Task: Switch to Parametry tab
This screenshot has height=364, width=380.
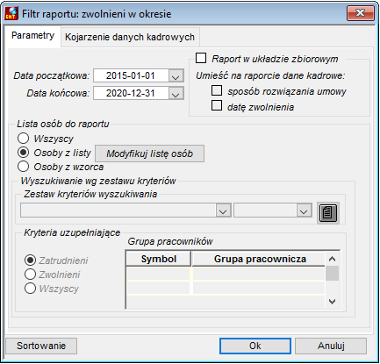Action: (x=32, y=36)
